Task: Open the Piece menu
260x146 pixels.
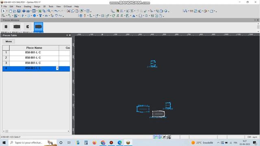Action: 18,6
